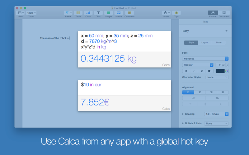Open the Insert paragraph menu

coord(68,13)
